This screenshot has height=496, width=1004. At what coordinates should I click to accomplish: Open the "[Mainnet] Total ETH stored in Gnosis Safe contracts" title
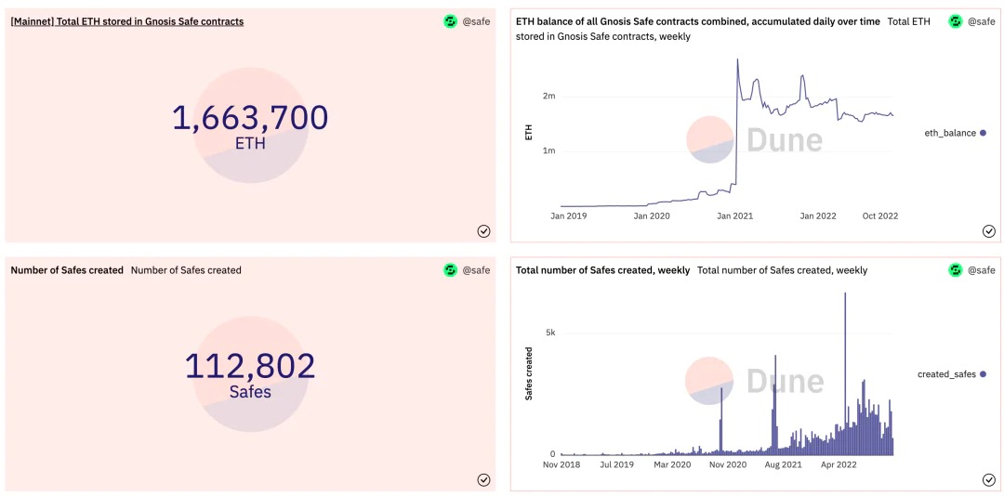pyautogui.click(x=127, y=21)
